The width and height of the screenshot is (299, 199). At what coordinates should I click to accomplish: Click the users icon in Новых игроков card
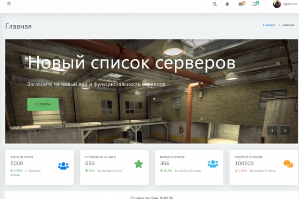[213, 164]
